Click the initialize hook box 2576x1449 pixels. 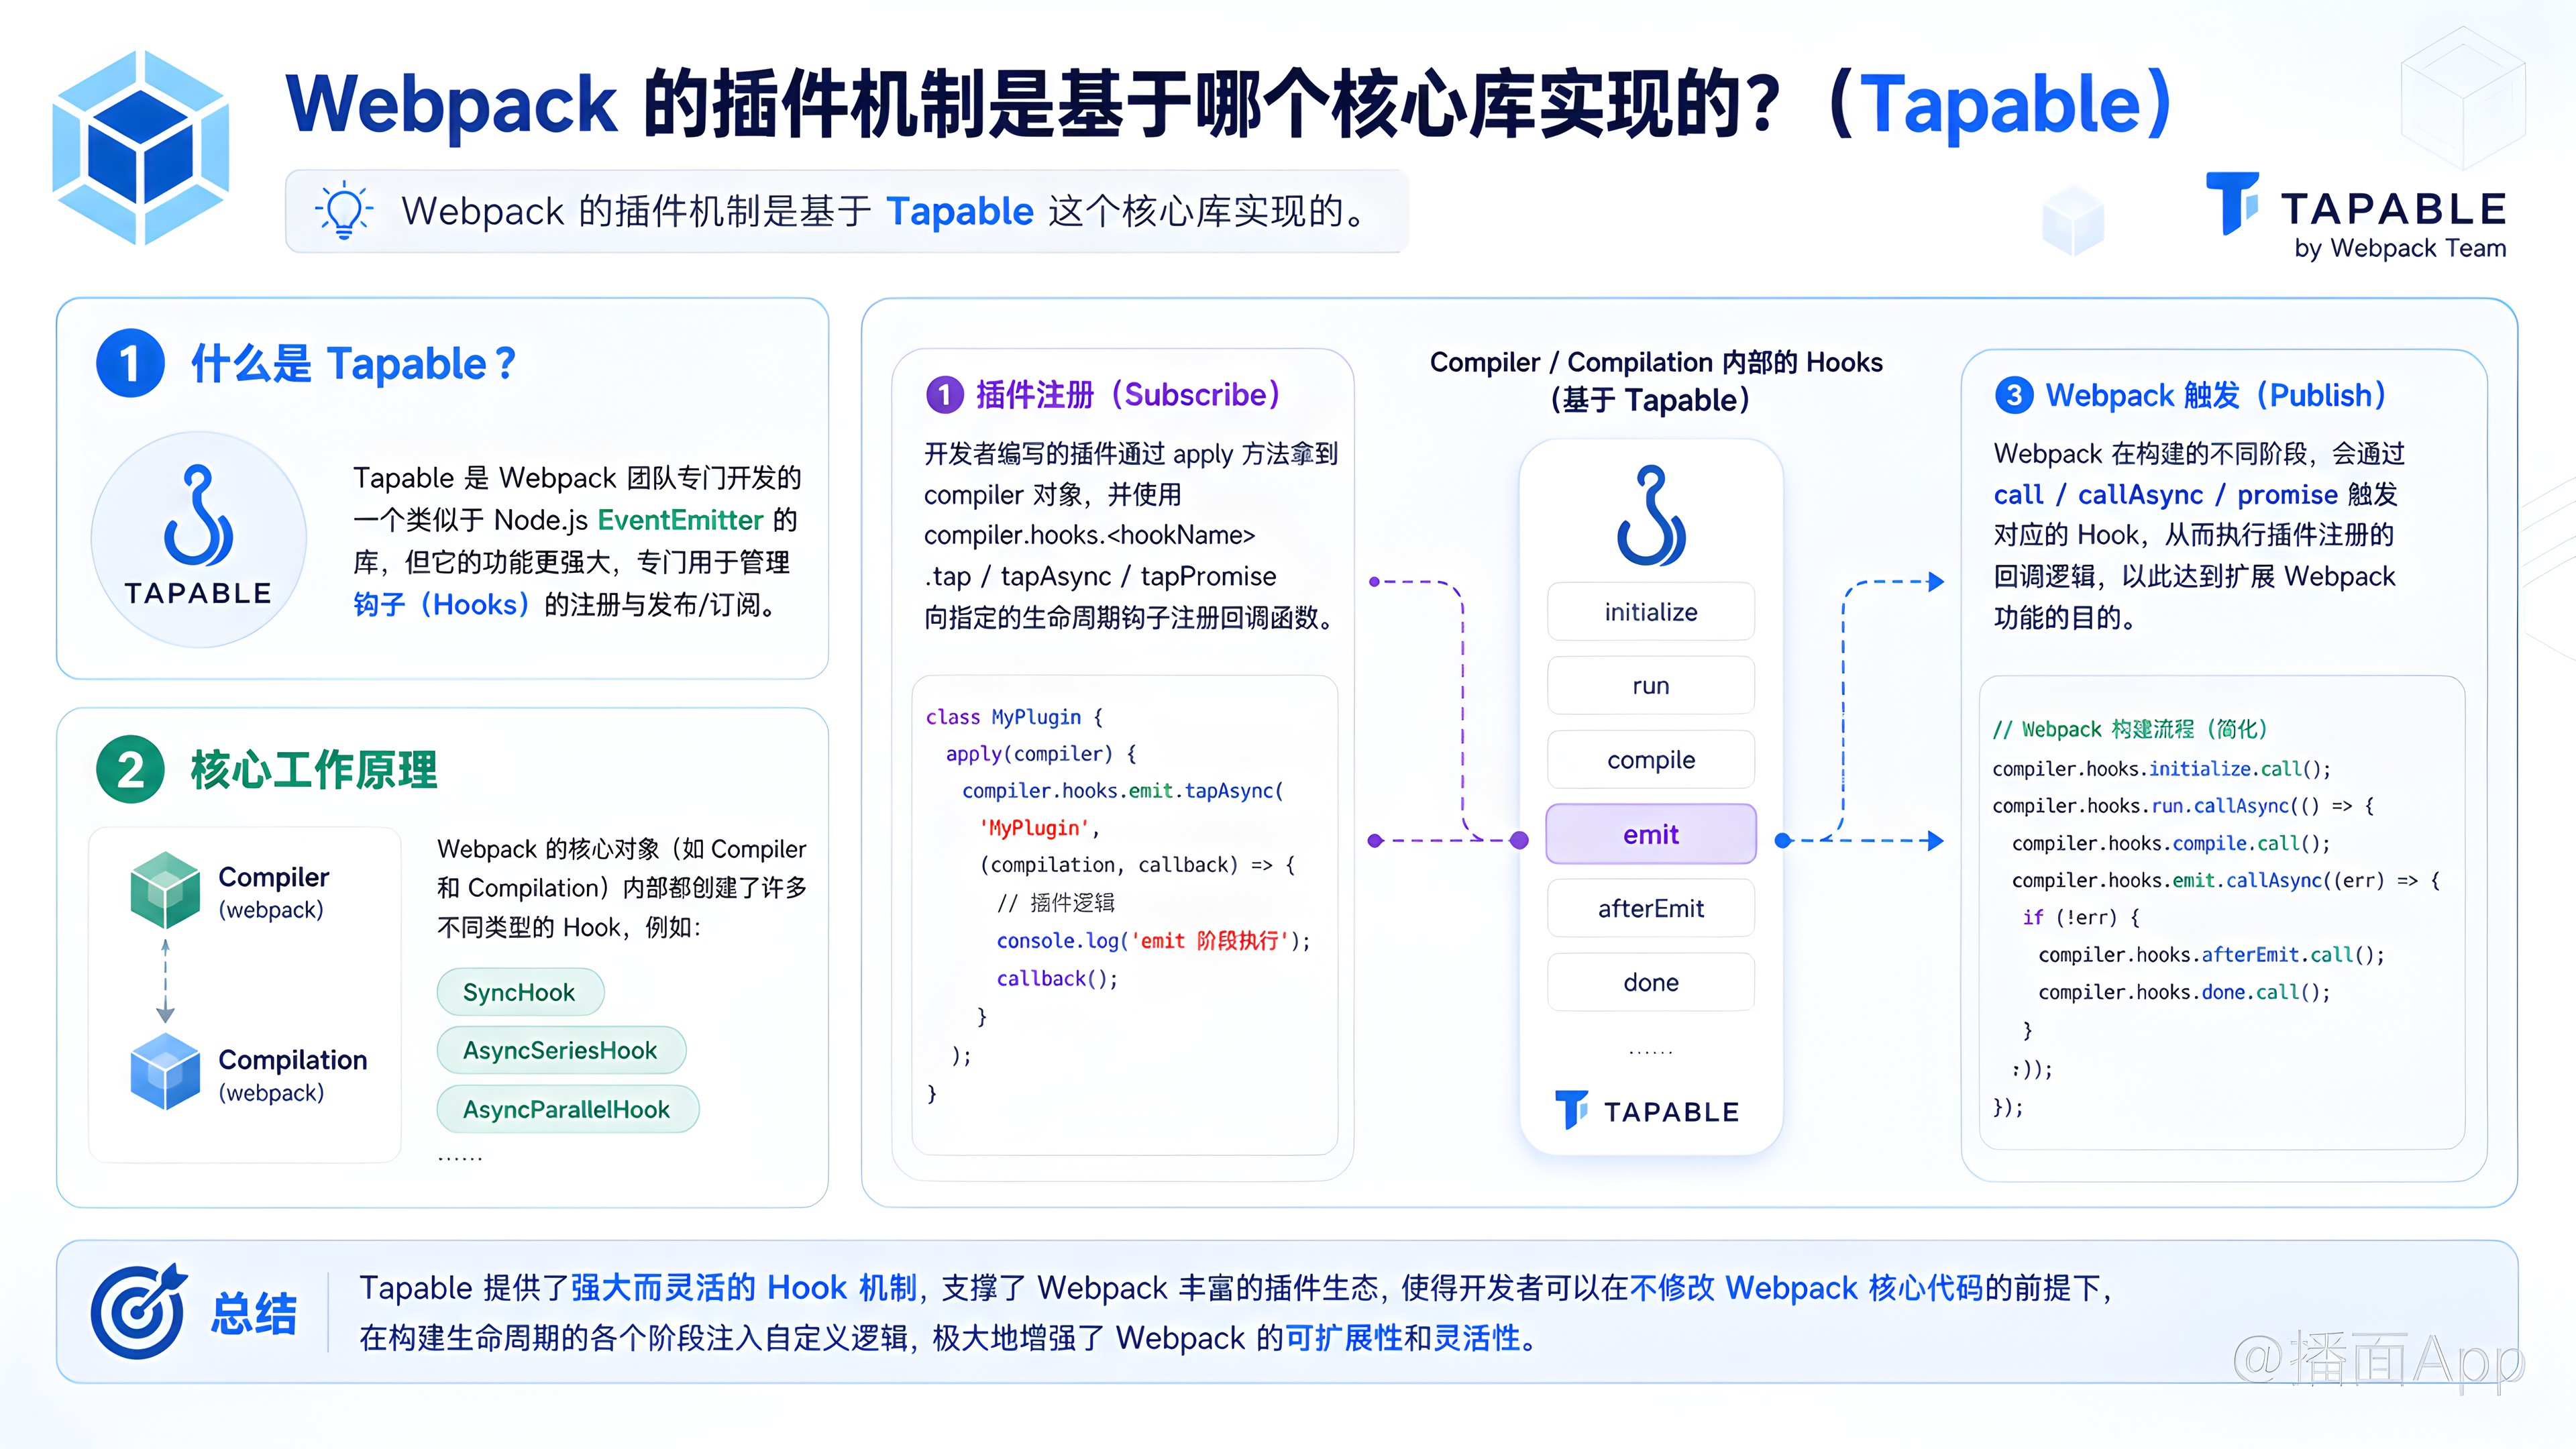(1651, 612)
